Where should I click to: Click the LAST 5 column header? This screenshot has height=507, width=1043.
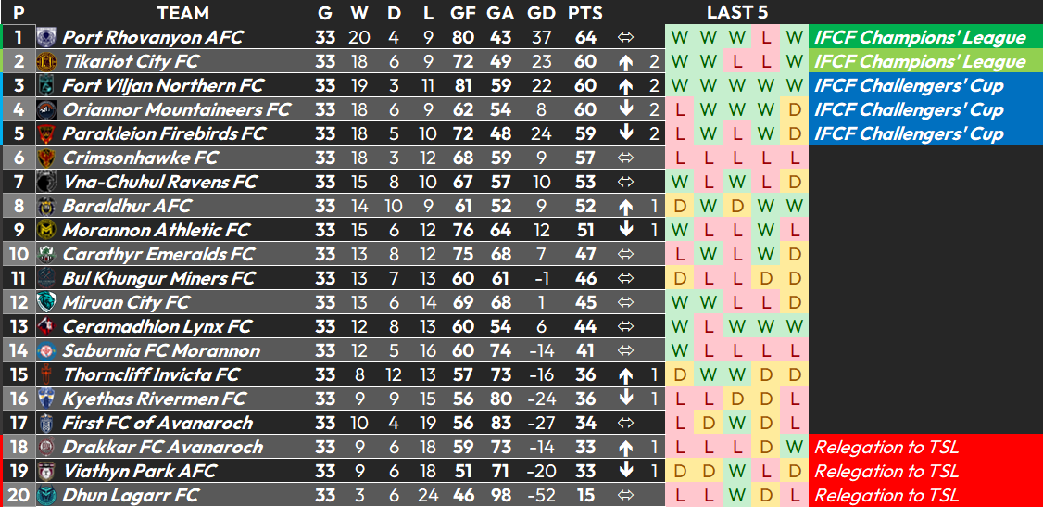point(737,13)
